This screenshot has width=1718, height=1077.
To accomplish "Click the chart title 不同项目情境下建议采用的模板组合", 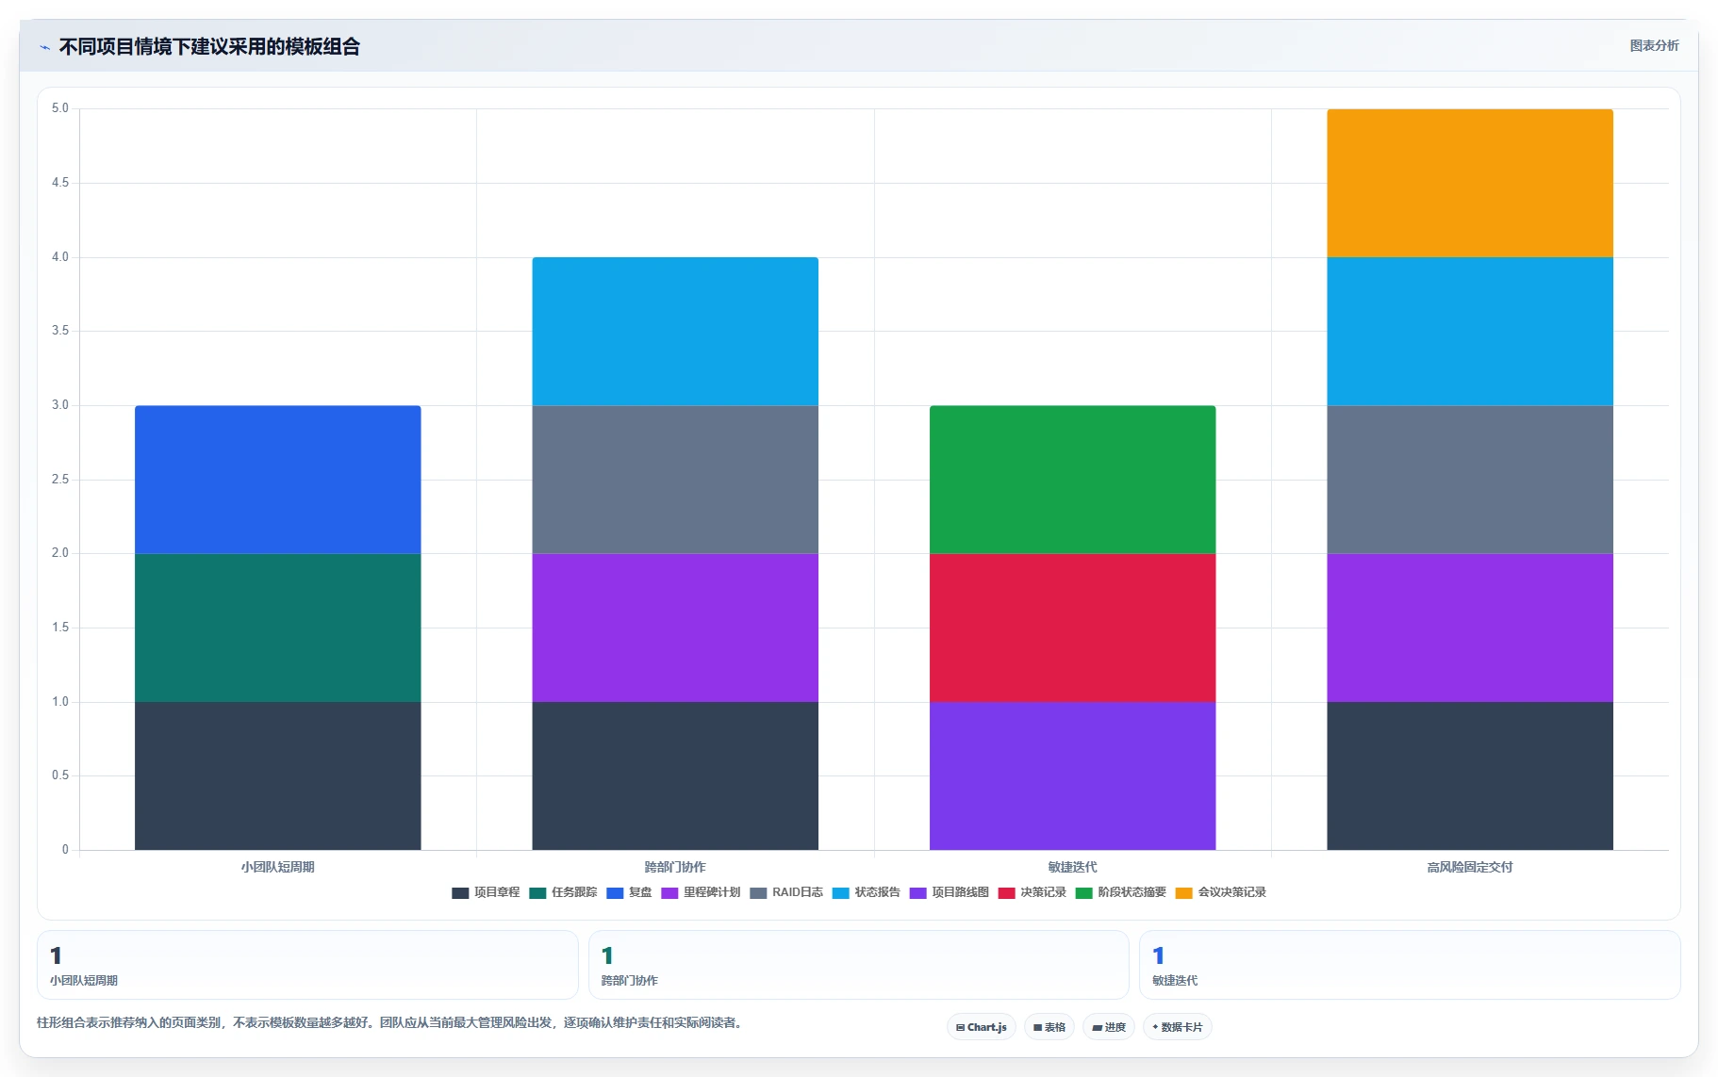I will [209, 46].
